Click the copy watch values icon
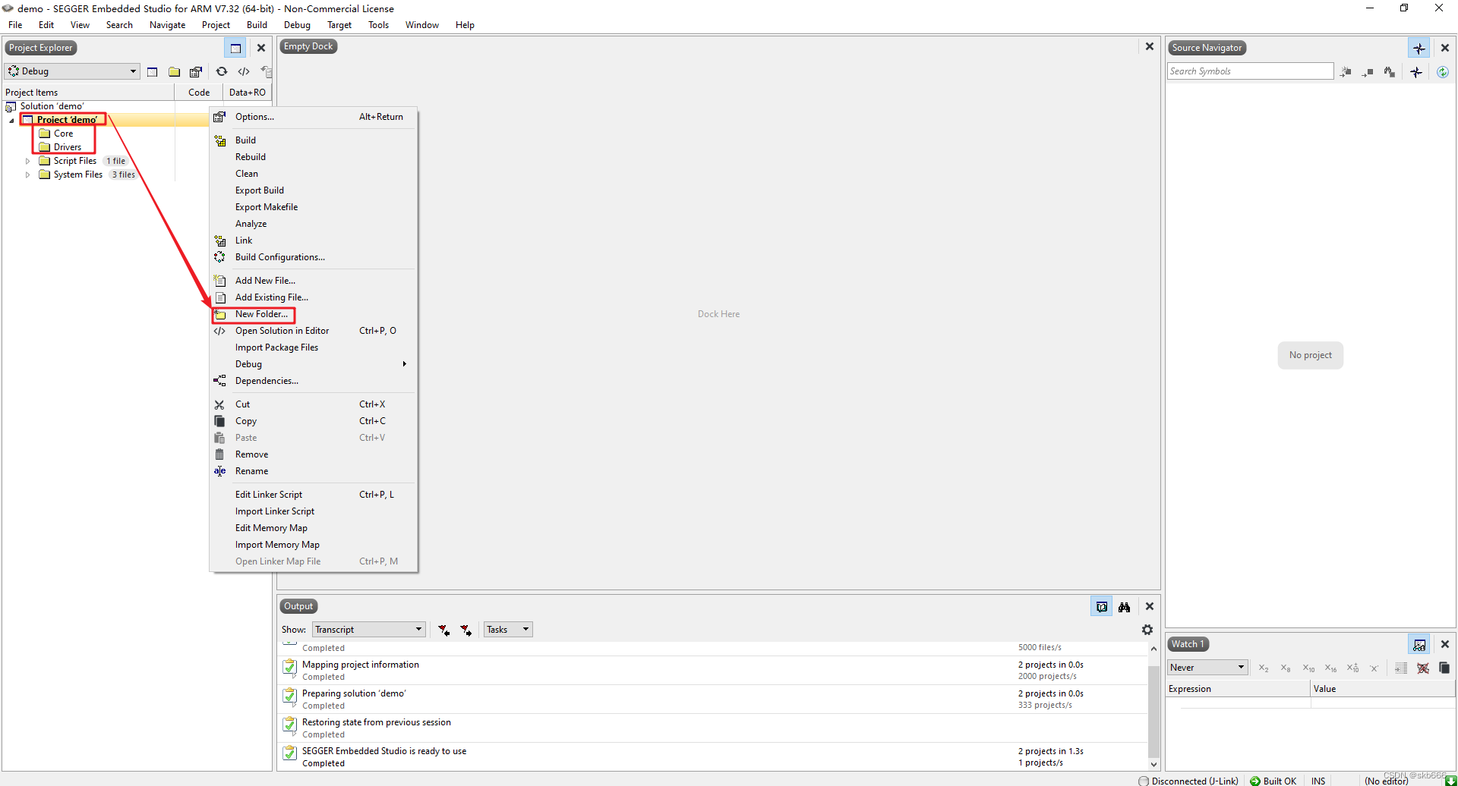The height and width of the screenshot is (786, 1458). coord(1444,668)
